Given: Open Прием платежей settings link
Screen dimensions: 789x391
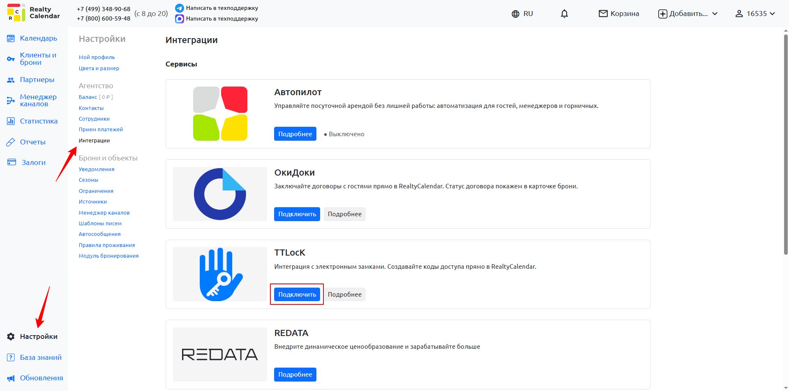Looking at the screenshot, I should pyautogui.click(x=101, y=130).
